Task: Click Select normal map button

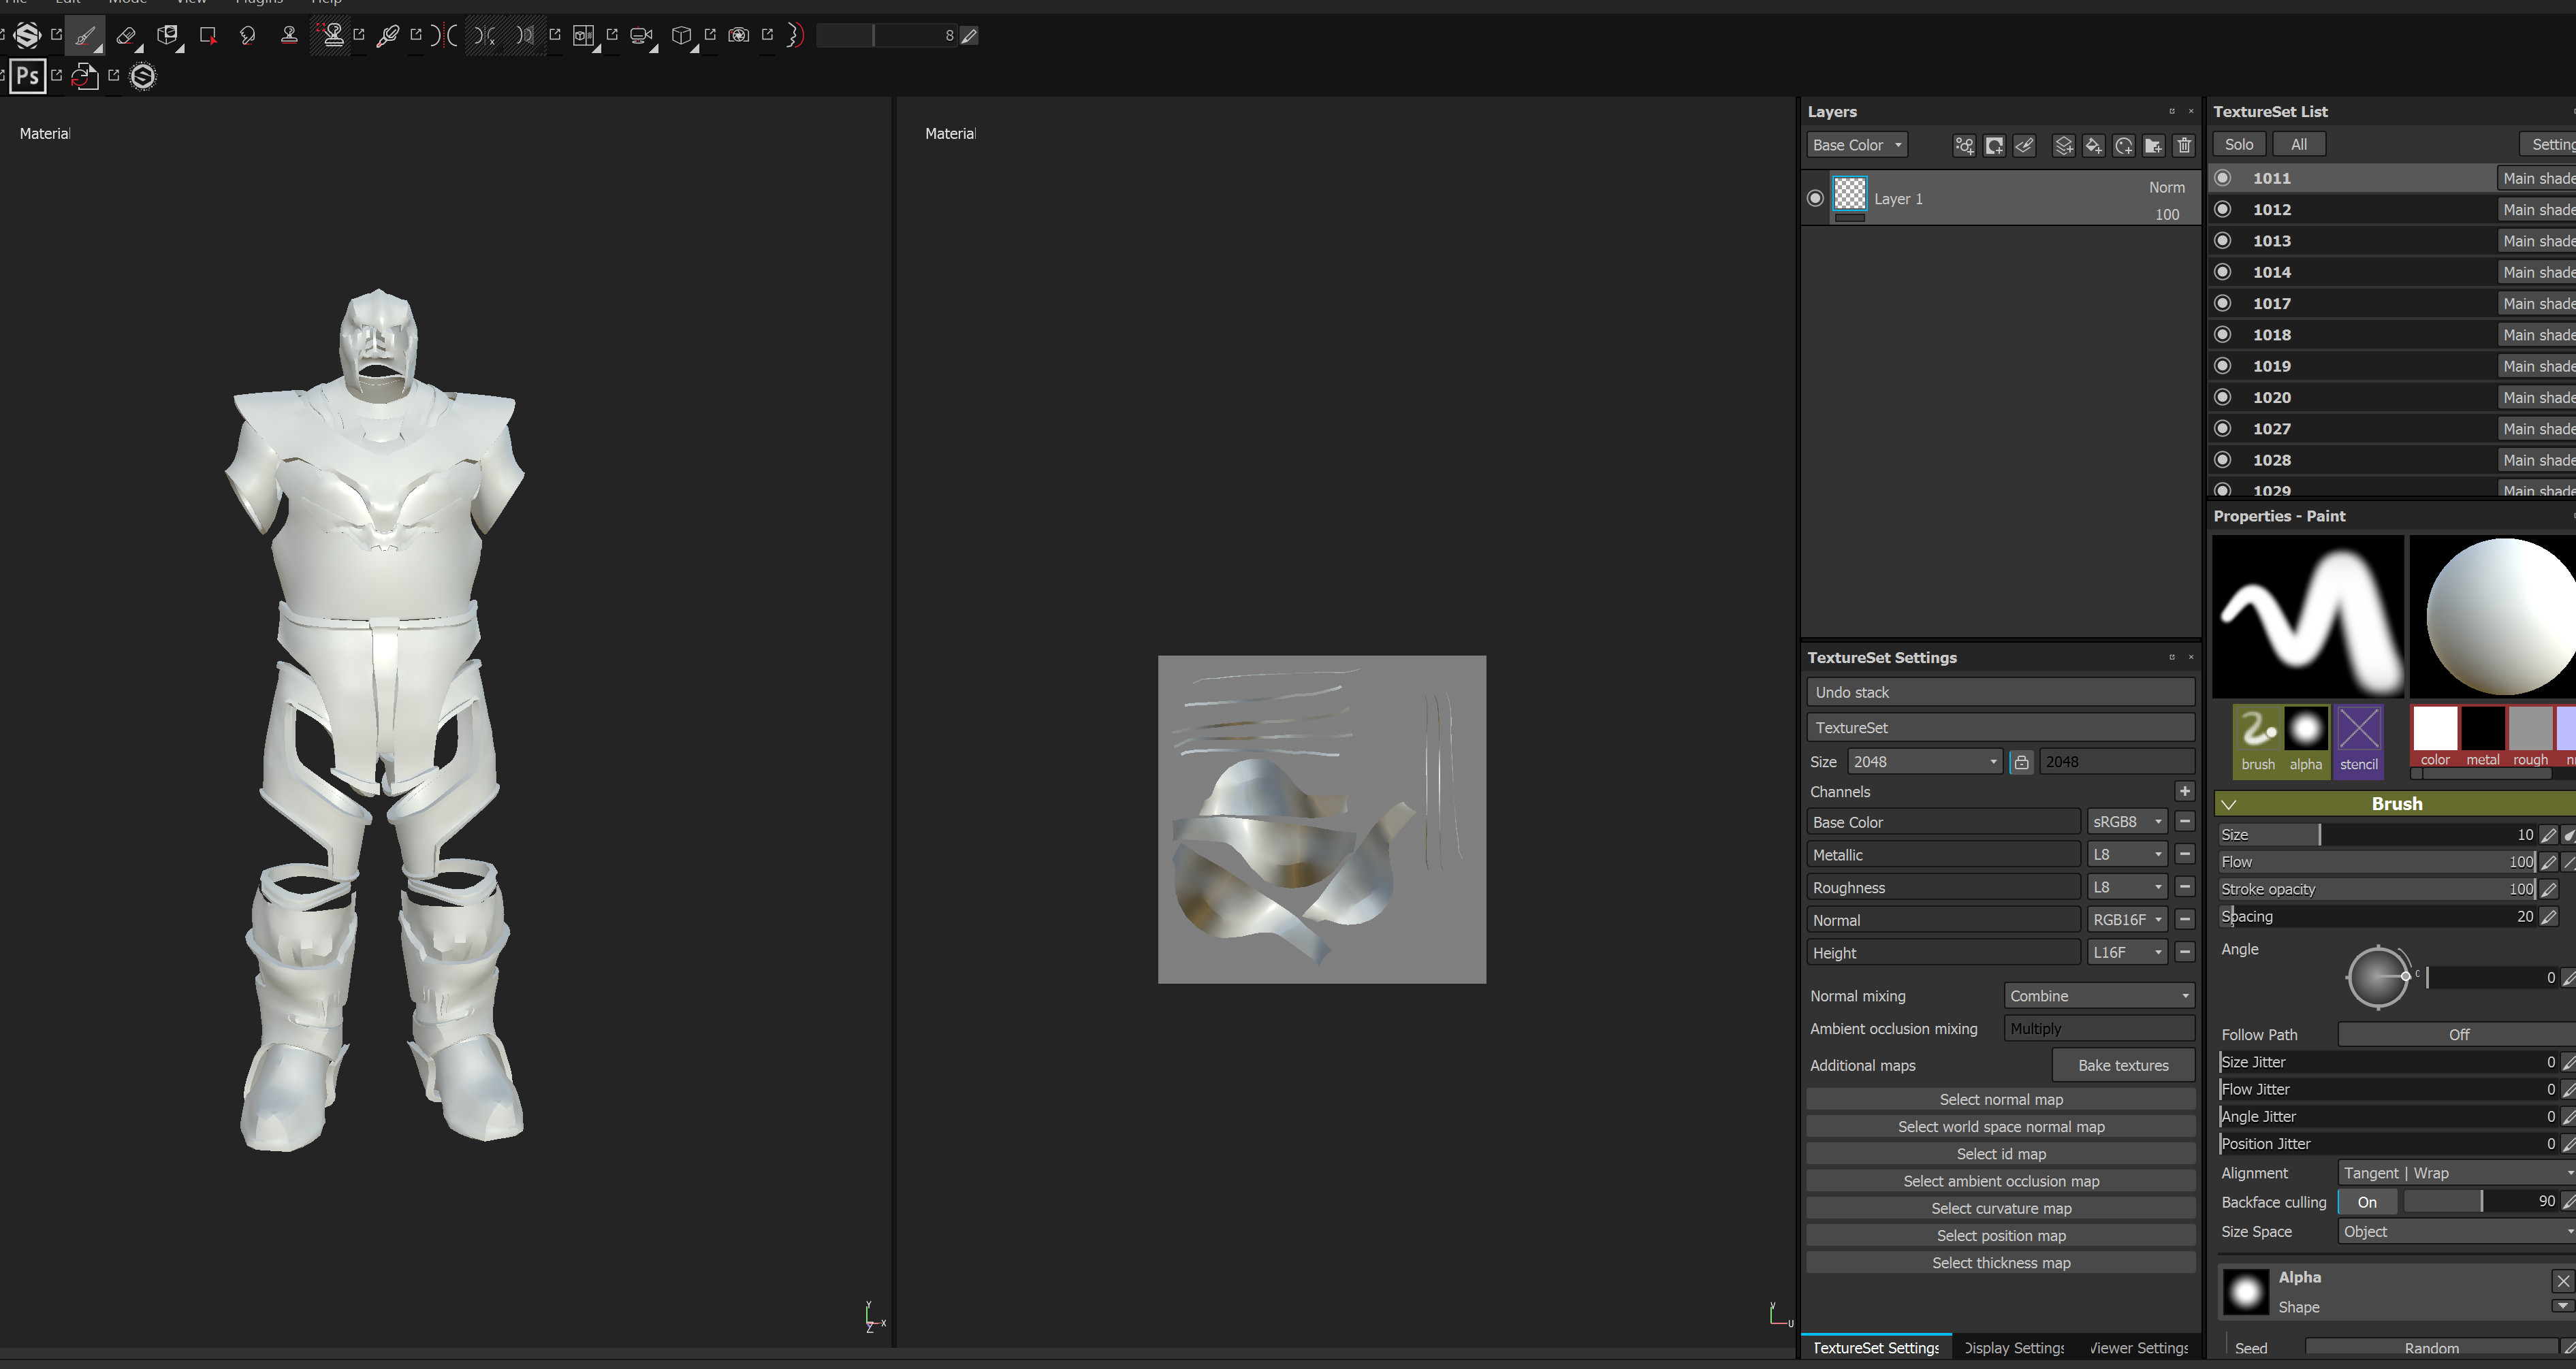Action: 2001,1100
